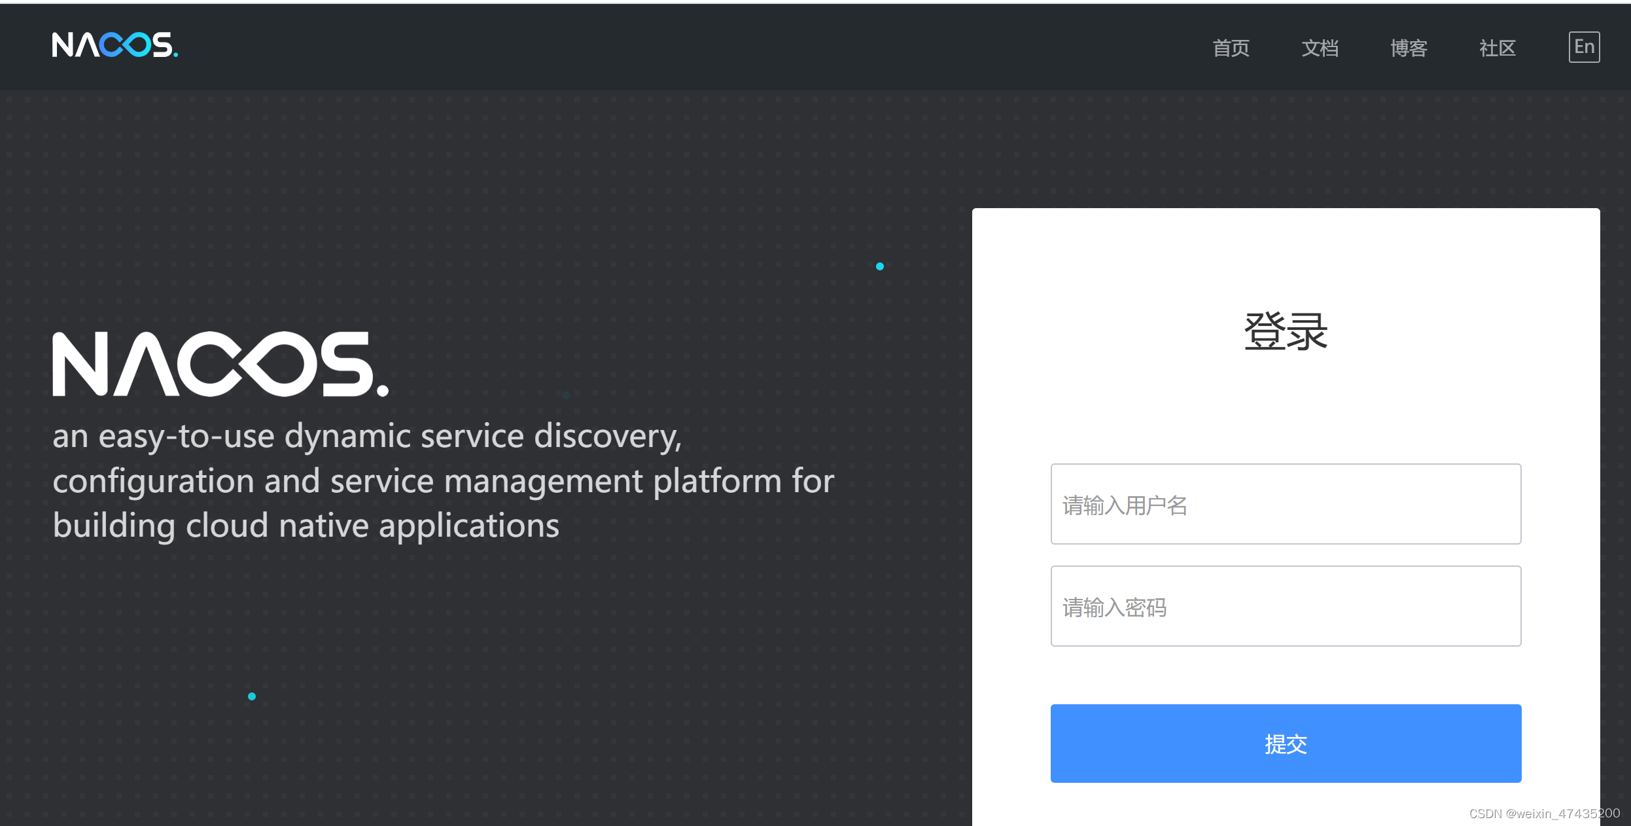This screenshot has width=1631, height=826.
Task: Click the small NACOS logo in header
Action: coord(114,45)
